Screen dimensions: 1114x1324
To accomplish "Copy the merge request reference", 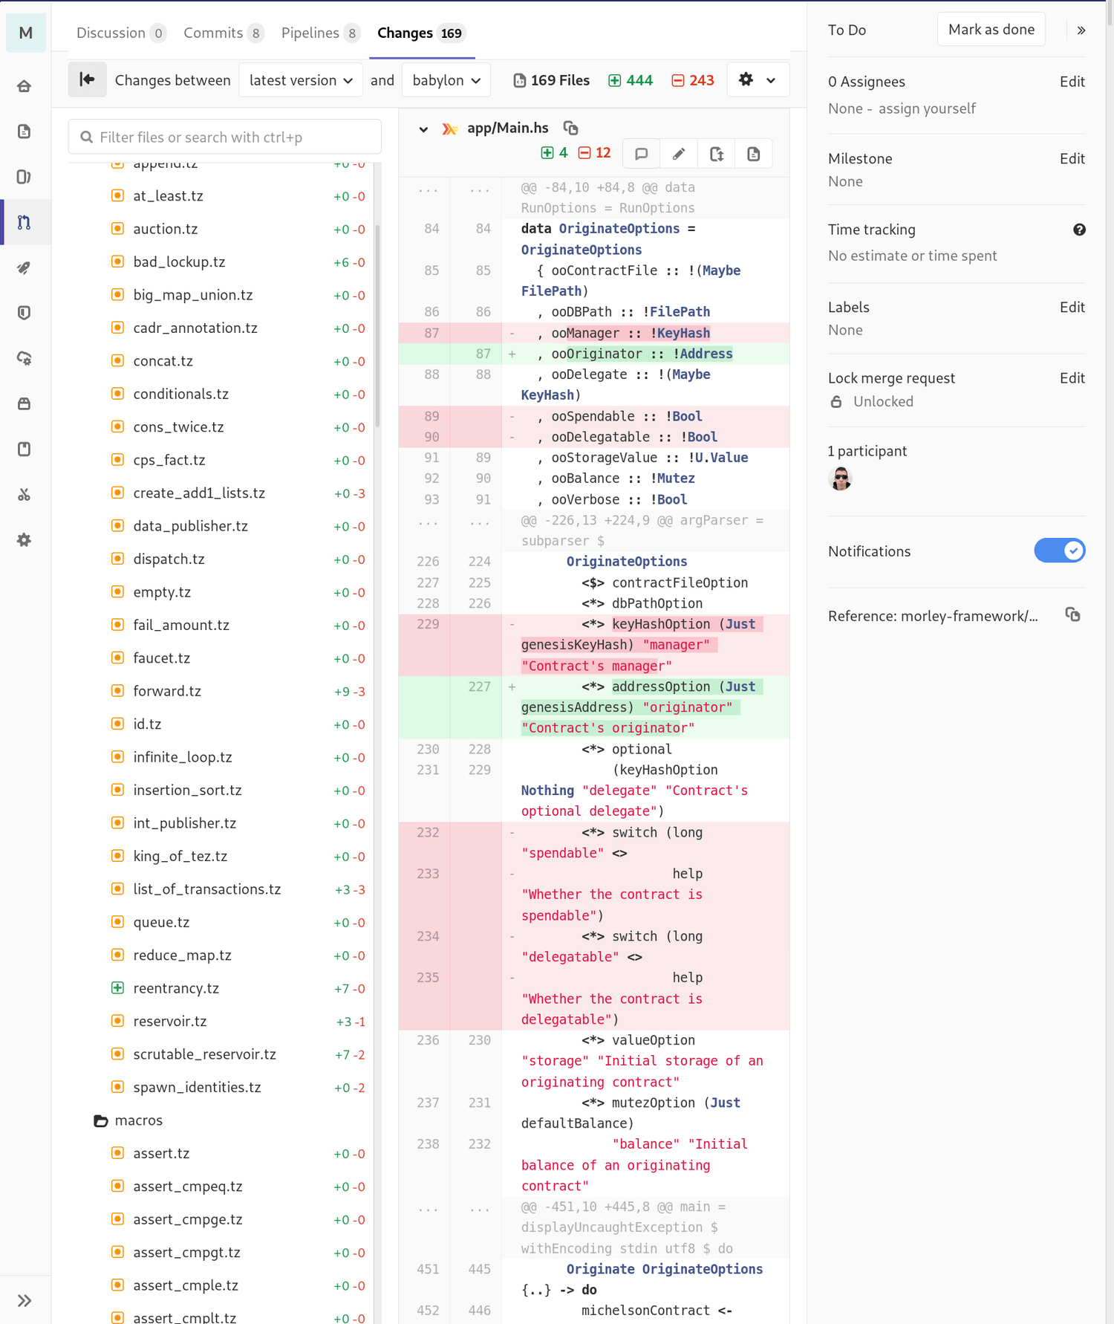I will click(x=1072, y=614).
